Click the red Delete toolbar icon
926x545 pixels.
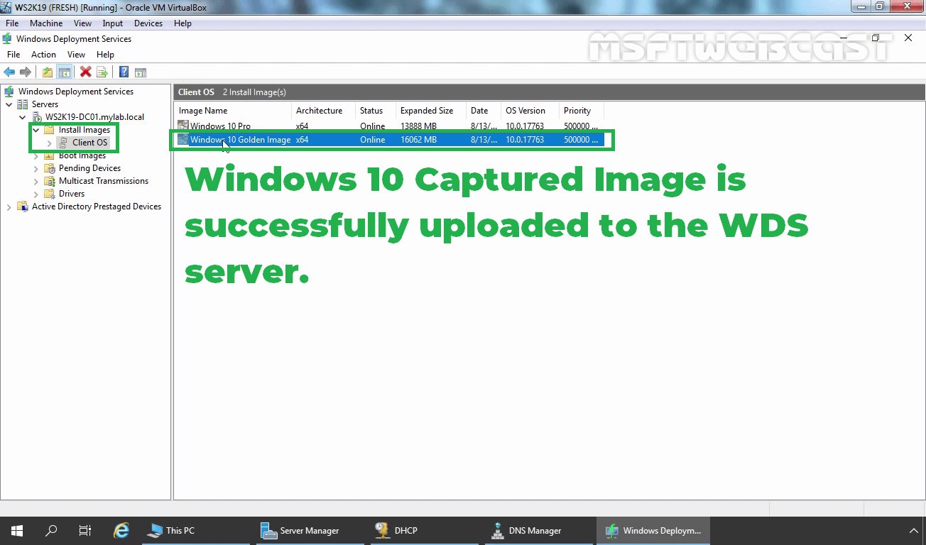[85, 72]
